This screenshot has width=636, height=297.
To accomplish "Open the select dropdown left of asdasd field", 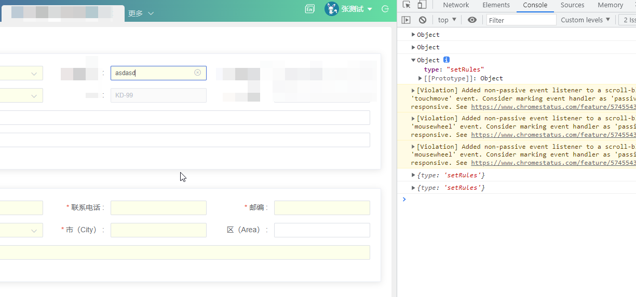I will (x=21, y=73).
